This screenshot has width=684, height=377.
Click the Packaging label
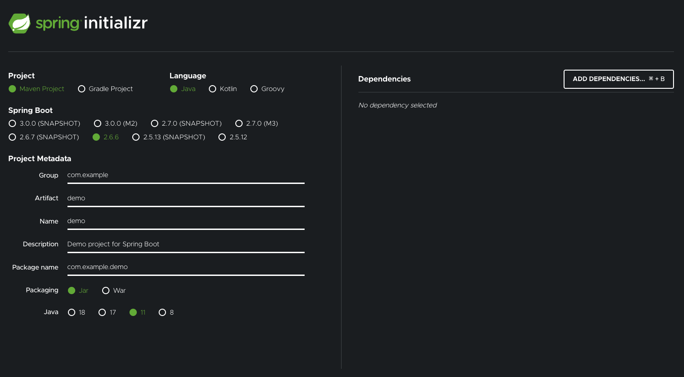click(42, 290)
